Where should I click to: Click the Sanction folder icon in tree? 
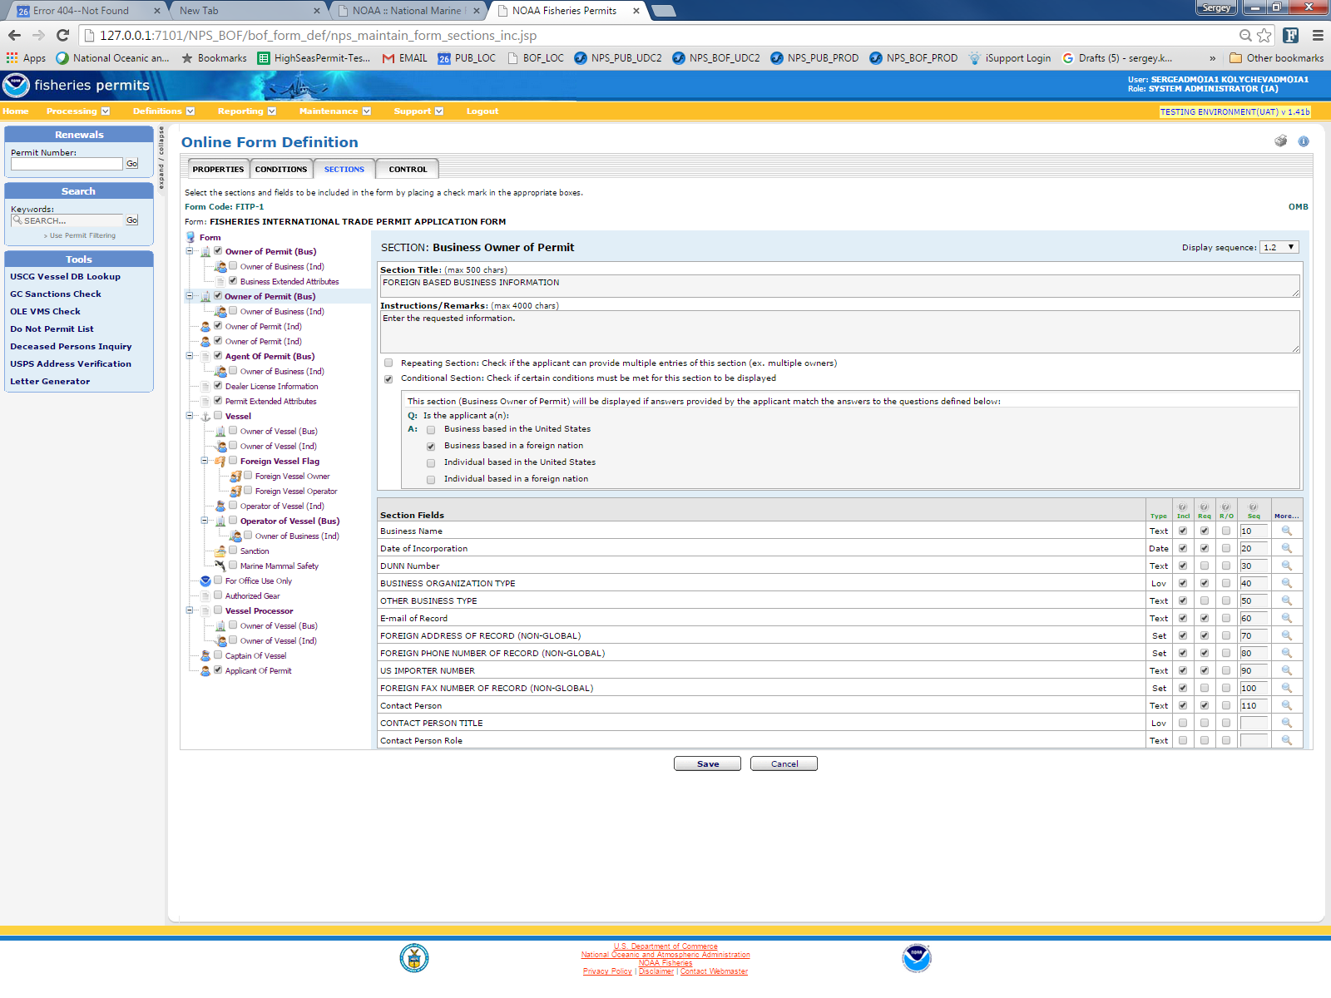[220, 551]
